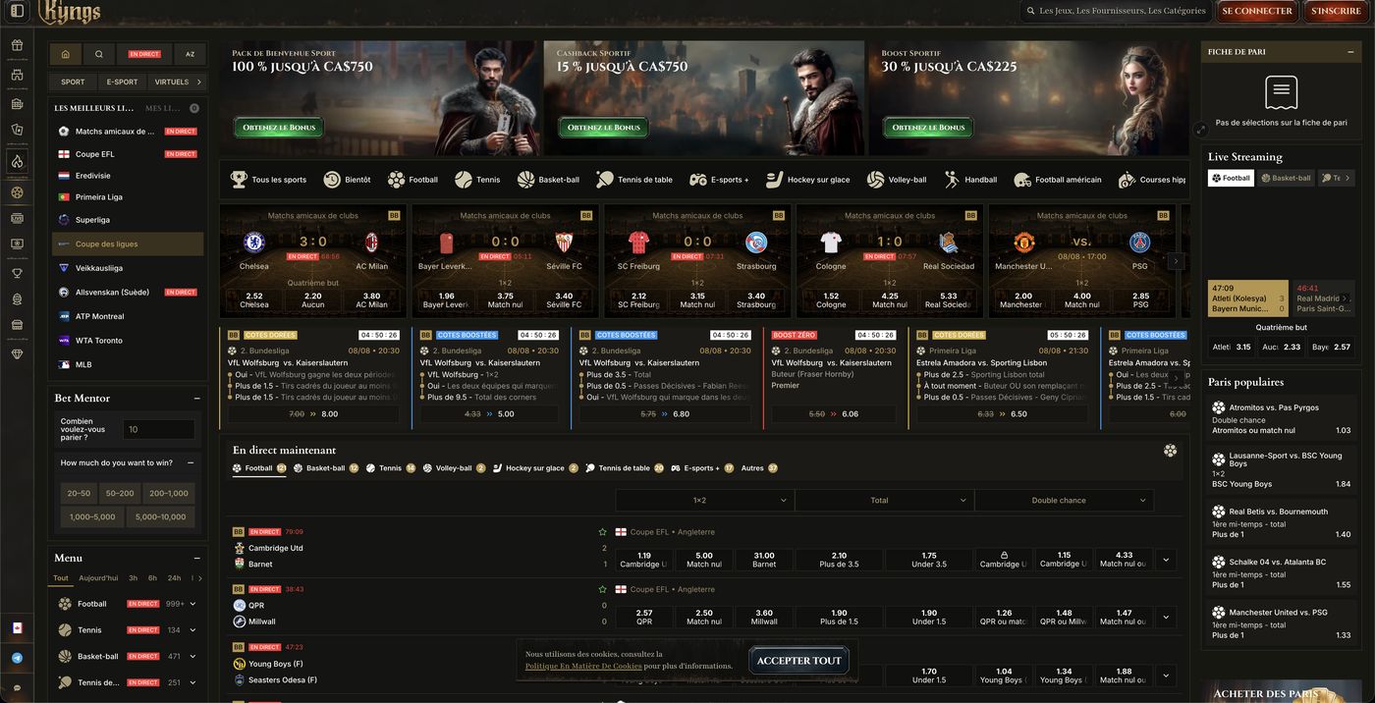Screen dimensions: 1375x703
Task: Select Tennis in the top sports bar
Action: (477, 180)
